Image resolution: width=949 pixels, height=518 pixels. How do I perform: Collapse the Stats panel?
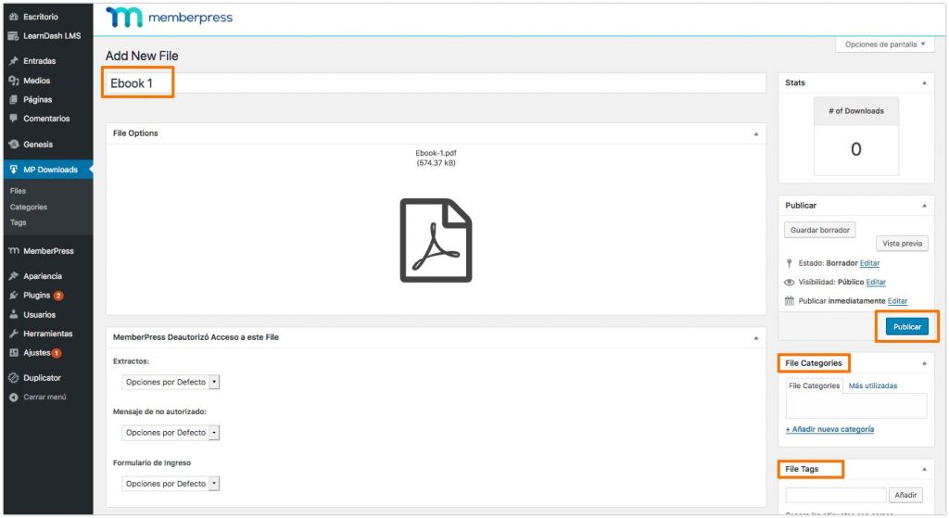924,82
